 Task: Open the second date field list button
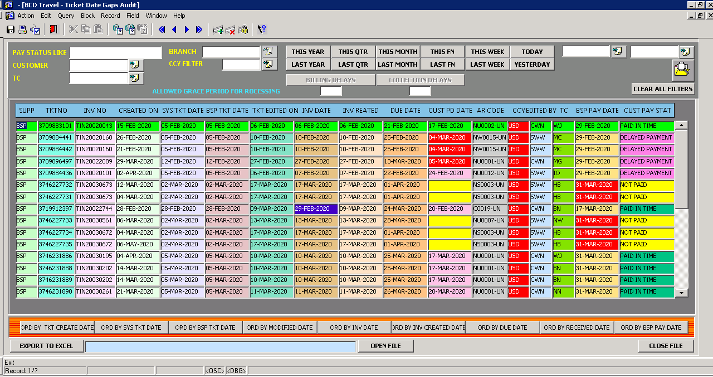(686, 52)
